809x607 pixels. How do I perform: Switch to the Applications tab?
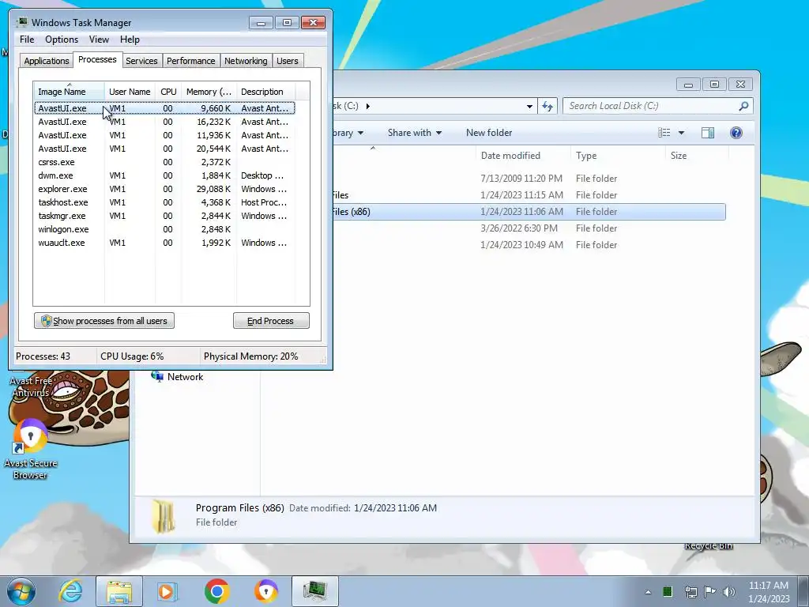[47, 61]
